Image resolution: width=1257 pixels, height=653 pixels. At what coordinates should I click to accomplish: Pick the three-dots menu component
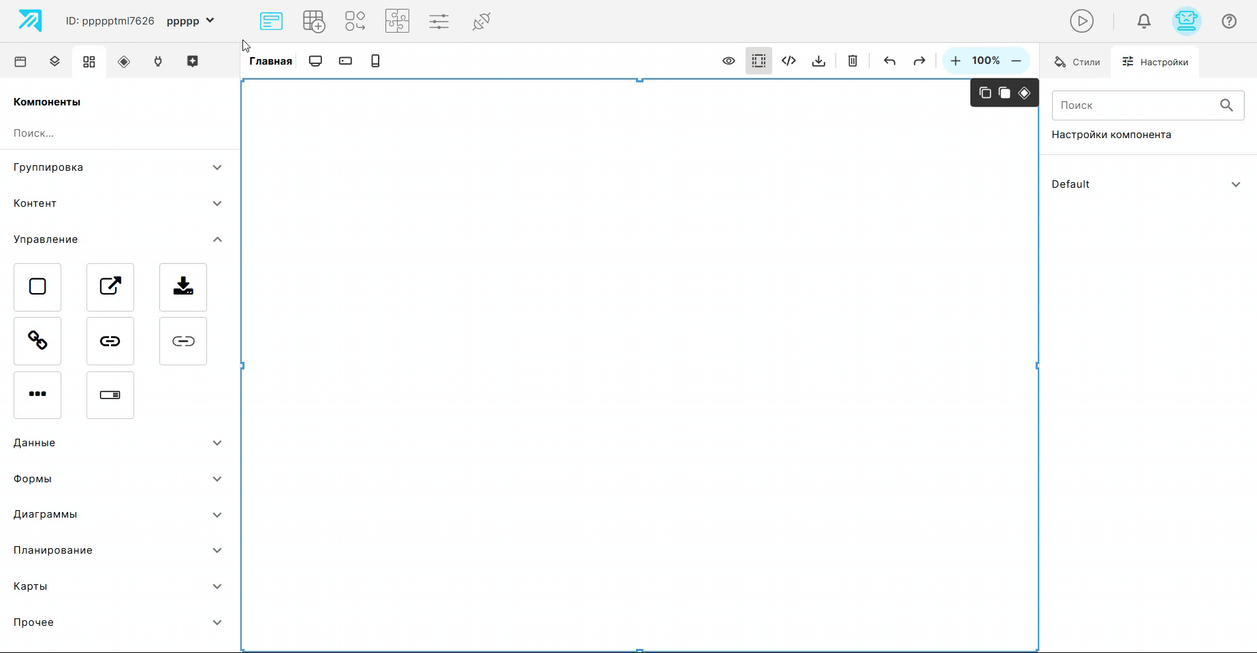[37, 395]
